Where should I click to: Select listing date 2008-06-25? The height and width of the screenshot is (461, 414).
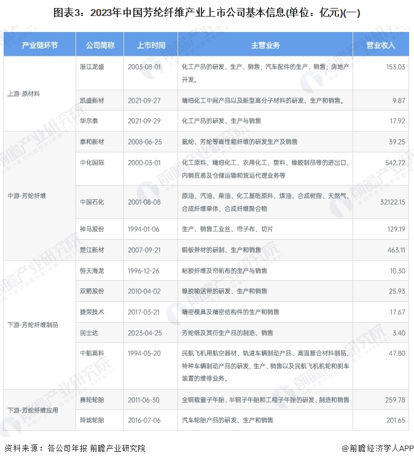coord(144,142)
